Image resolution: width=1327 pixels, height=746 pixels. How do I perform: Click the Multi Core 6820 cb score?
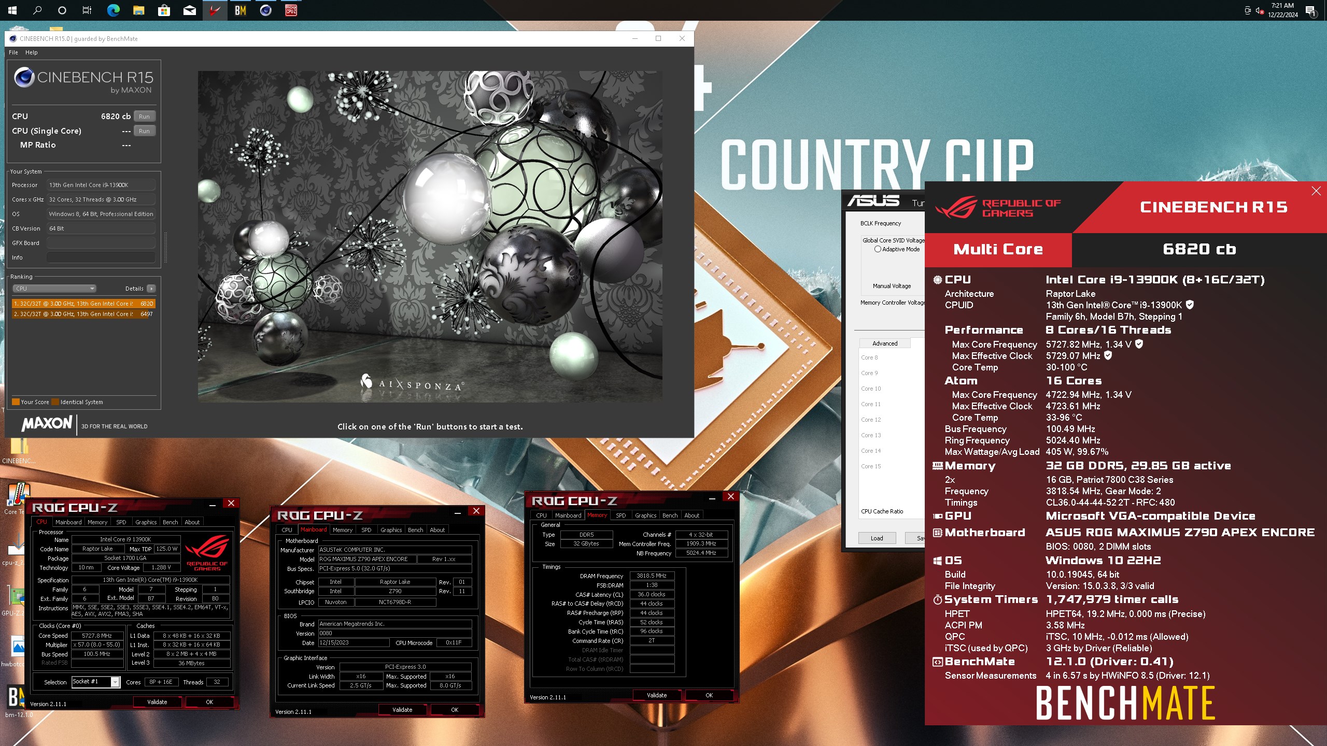coord(1199,249)
